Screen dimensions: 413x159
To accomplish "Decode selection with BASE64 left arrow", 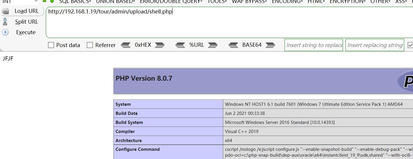I will (233, 45).
